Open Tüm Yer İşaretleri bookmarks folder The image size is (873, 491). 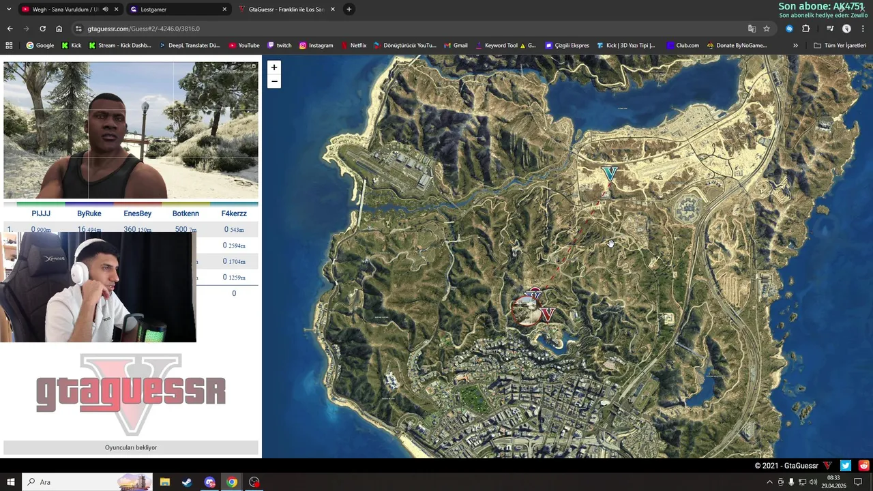click(x=840, y=46)
